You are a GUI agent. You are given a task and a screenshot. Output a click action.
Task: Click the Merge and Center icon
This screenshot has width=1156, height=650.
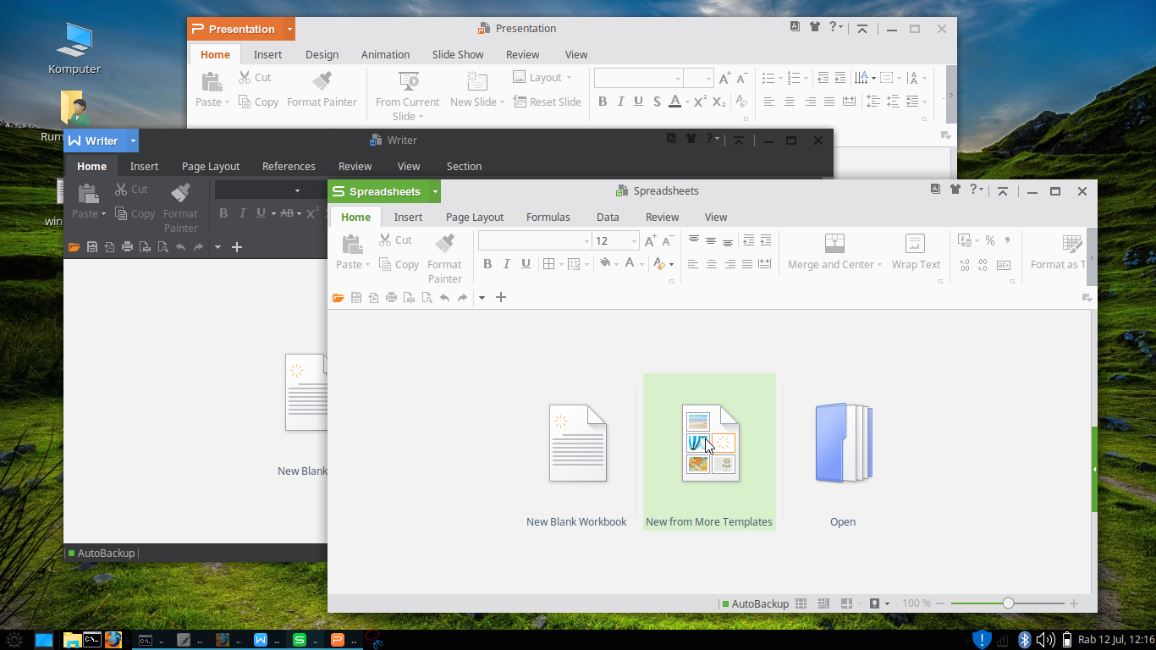834,243
